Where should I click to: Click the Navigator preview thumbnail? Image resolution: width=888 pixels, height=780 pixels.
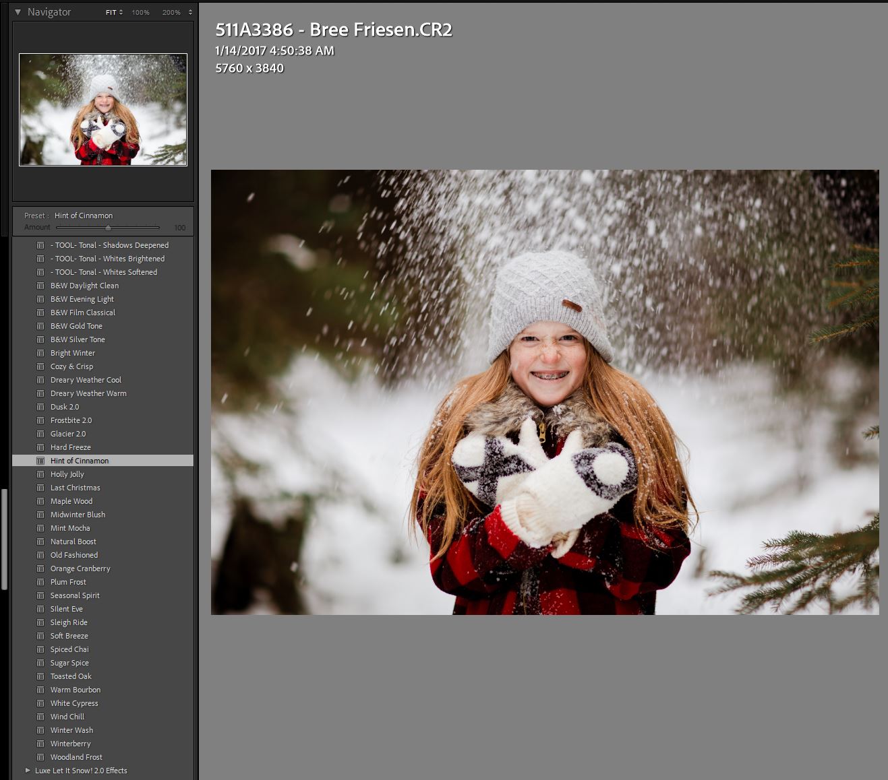(x=102, y=110)
